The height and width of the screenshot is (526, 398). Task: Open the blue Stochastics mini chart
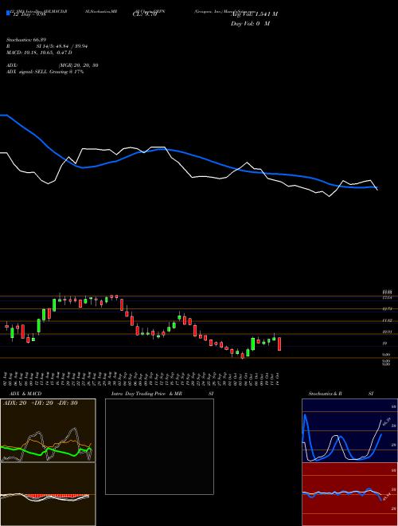[349, 430]
